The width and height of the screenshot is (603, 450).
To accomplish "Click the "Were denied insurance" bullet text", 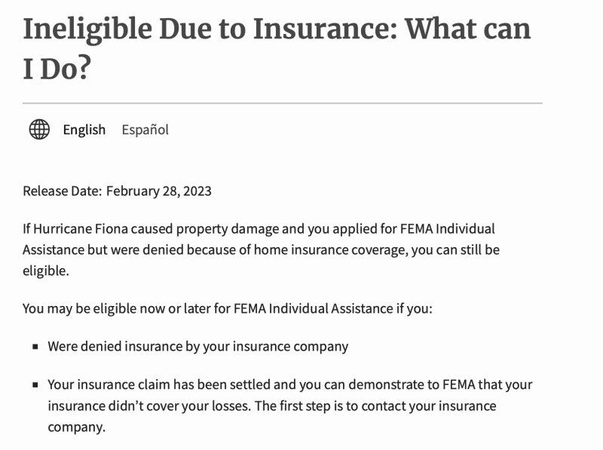I will (197, 347).
